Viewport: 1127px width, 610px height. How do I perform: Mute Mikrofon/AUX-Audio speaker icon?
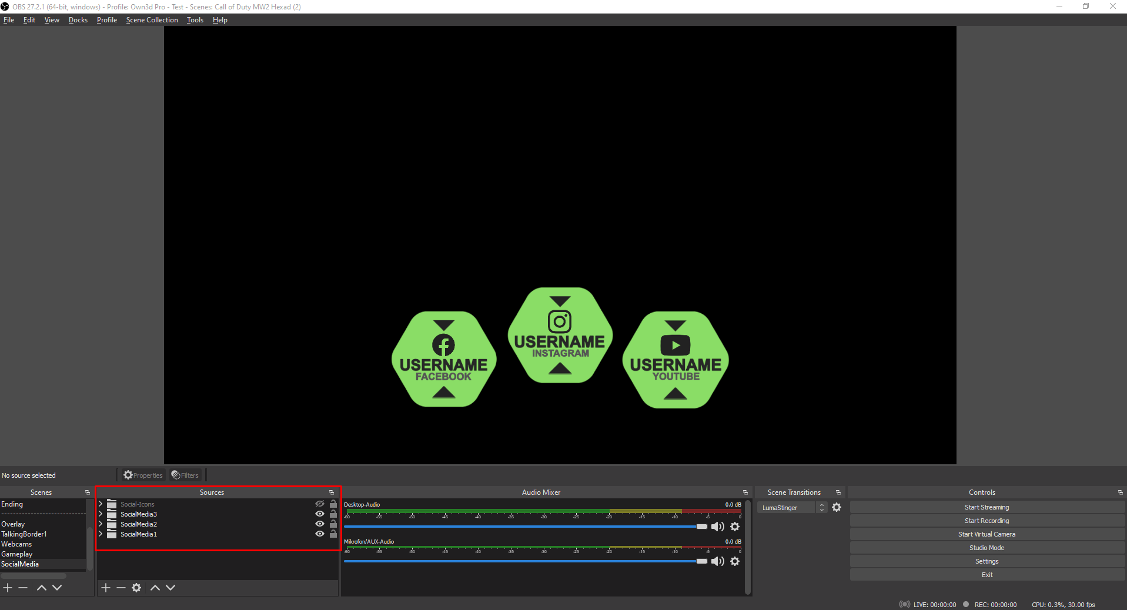click(718, 561)
